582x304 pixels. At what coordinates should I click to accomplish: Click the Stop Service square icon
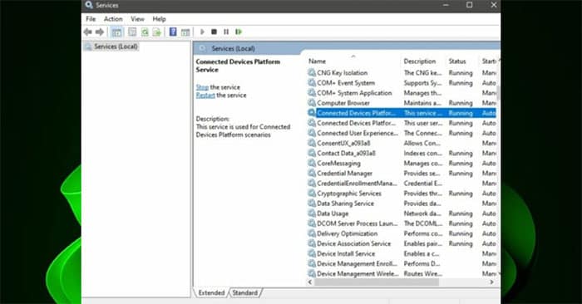[215, 32]
